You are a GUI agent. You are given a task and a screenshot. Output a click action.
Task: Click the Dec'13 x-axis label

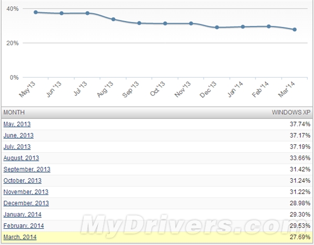(x=208, y=90)
